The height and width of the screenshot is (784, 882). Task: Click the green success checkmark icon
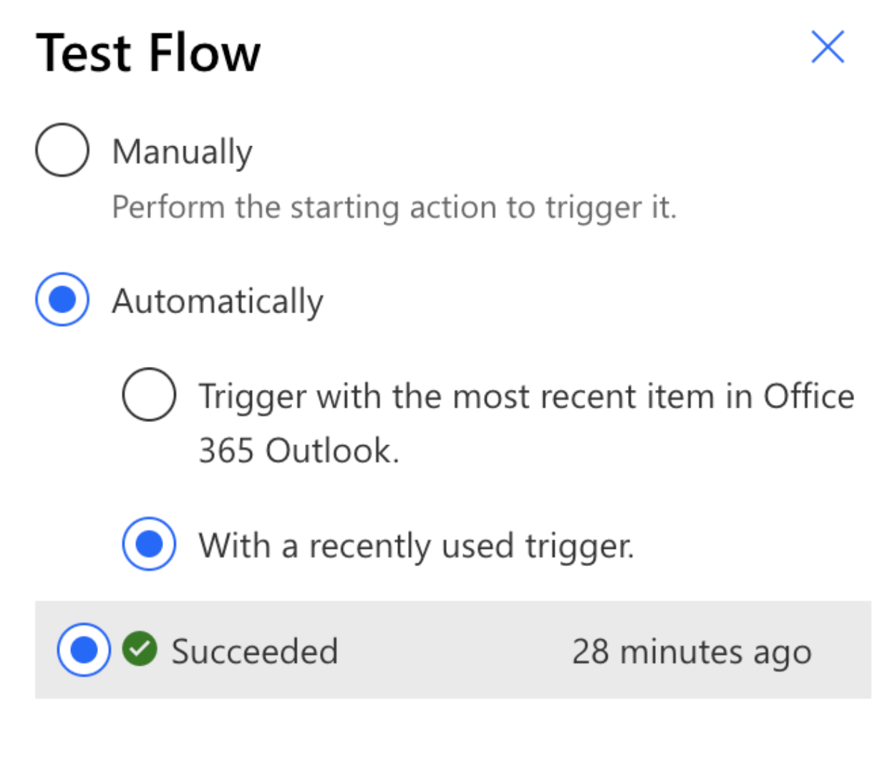pyautogui.click(x=140, y=649)
